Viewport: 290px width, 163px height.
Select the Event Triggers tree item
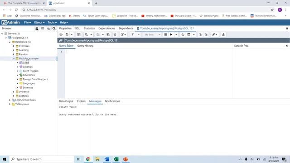point(30,71)
